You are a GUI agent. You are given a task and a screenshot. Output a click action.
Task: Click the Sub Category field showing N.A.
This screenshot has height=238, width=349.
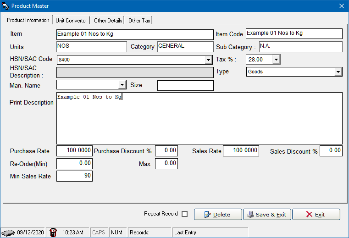pyautogui.click(x=301, y=47)
